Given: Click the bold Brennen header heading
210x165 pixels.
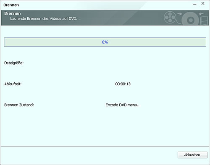Looking at the screenshot, I should point(13,13).
